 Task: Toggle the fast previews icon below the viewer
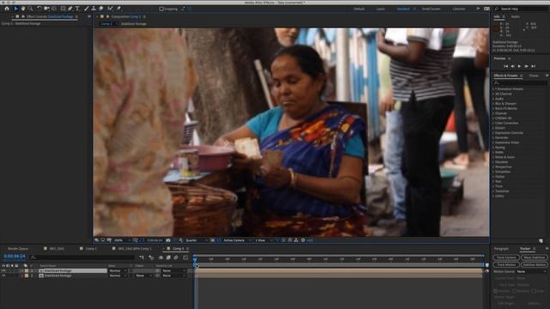click(284, 240)
